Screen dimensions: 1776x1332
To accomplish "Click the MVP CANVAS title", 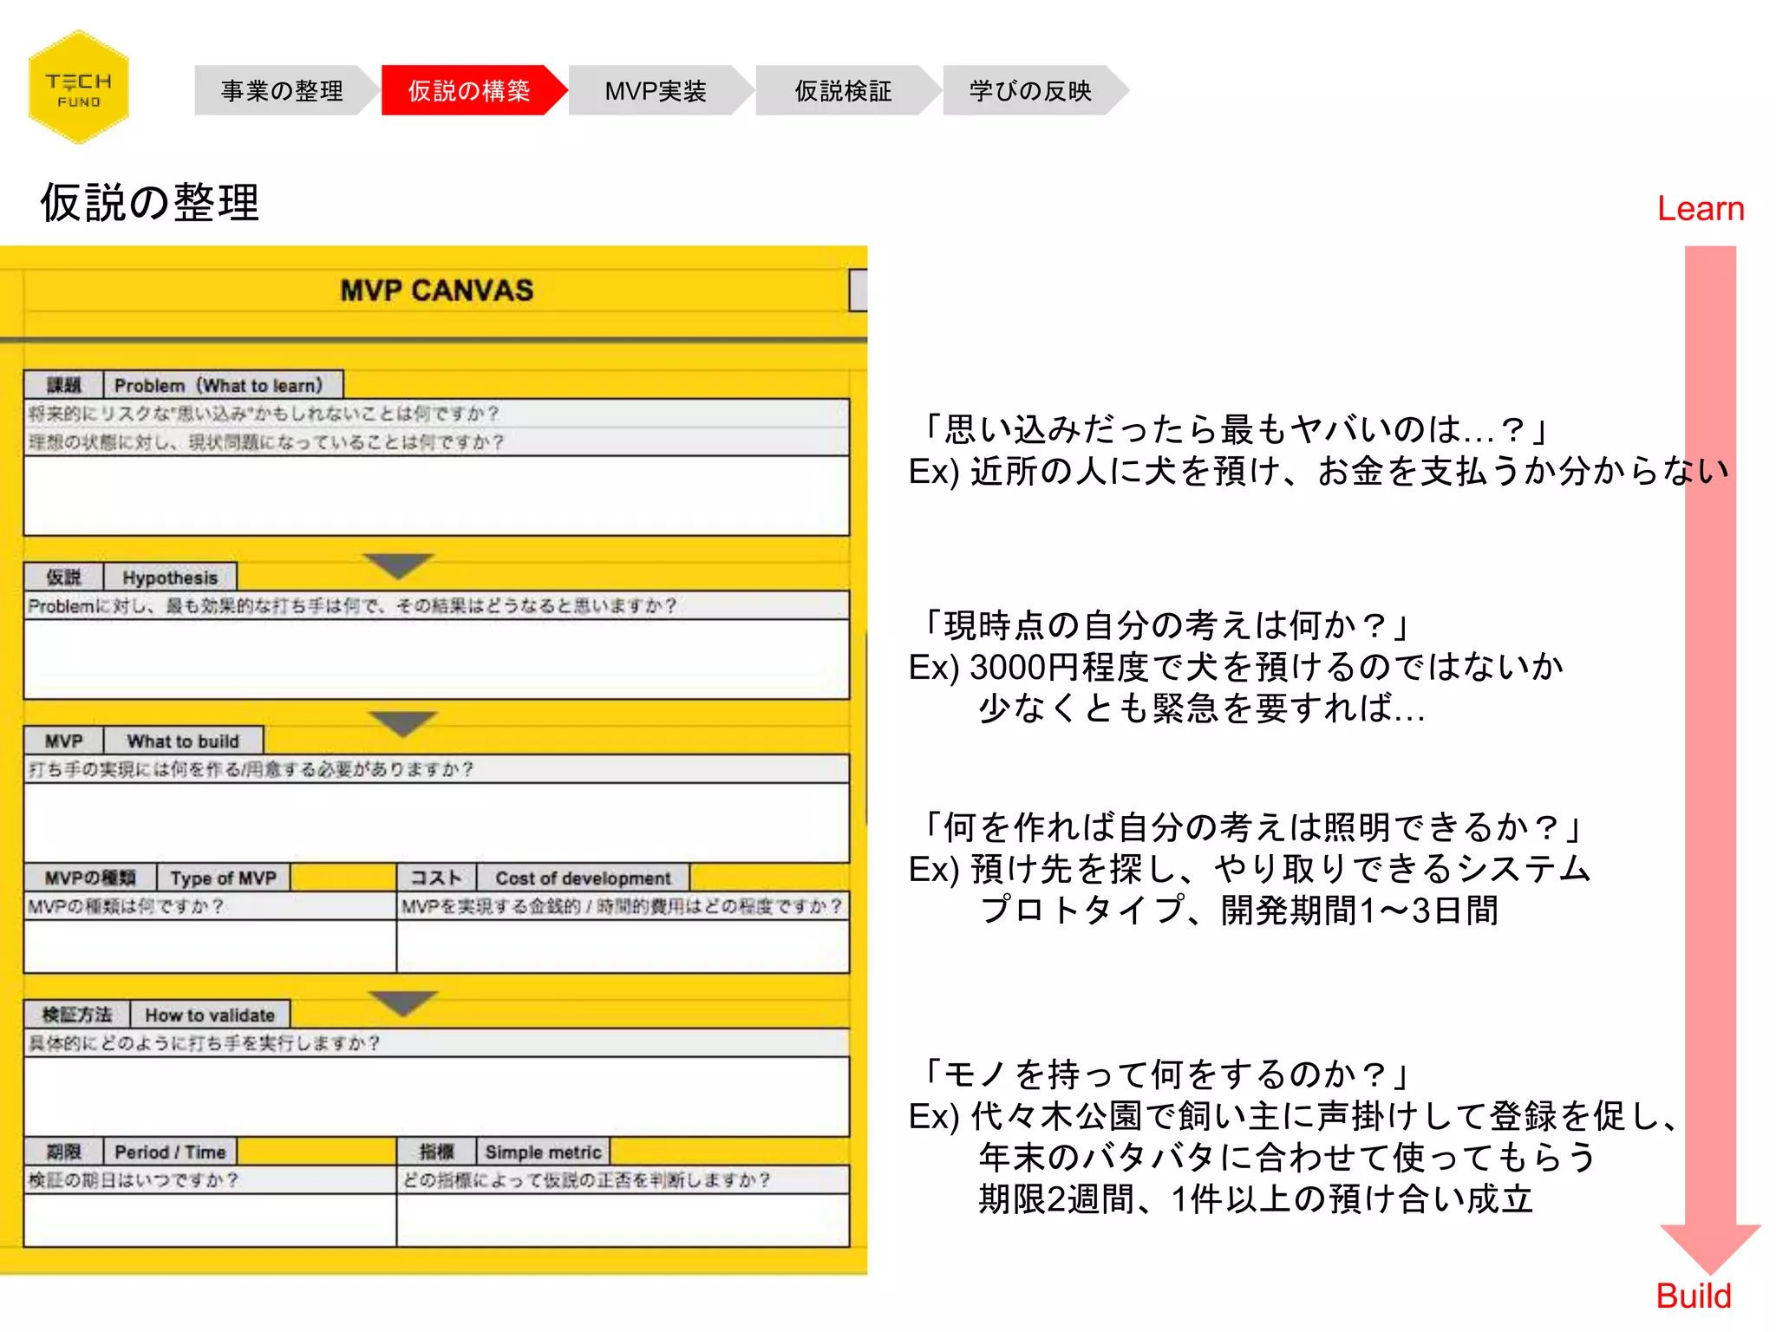I will click(x=436, y=291).
